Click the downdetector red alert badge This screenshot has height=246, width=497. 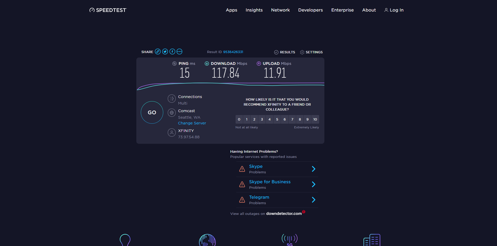[x=304, y=212]
